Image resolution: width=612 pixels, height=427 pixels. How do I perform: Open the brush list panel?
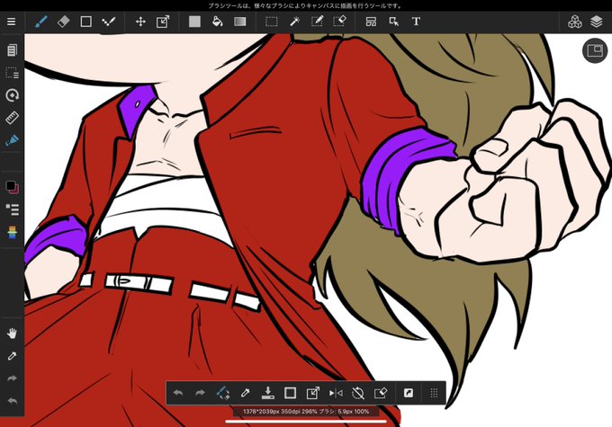[x=12, y=209]
